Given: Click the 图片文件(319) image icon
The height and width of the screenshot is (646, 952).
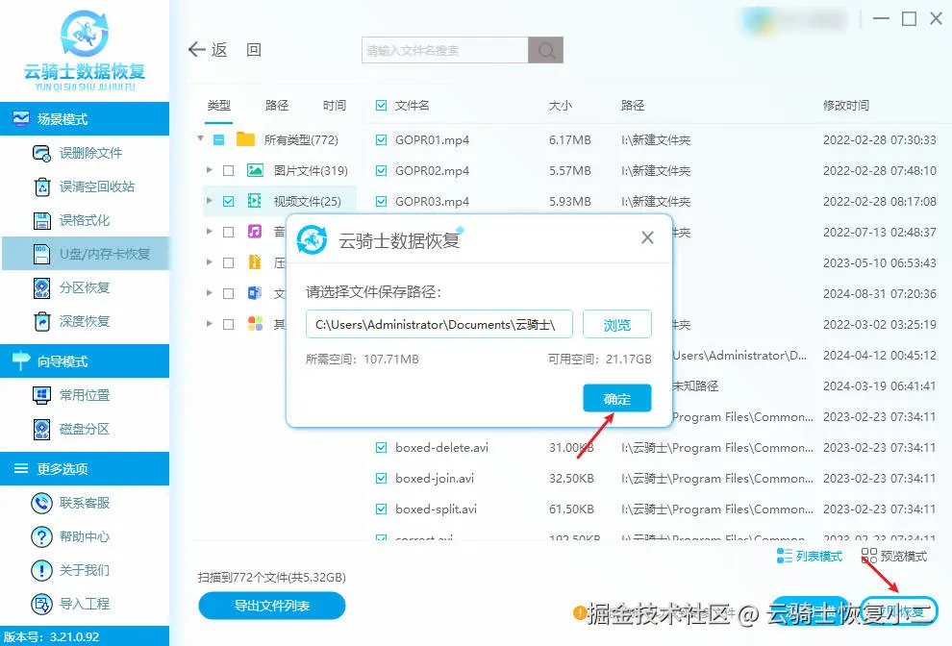Looking at the screenshot, I should coord(255,170).
